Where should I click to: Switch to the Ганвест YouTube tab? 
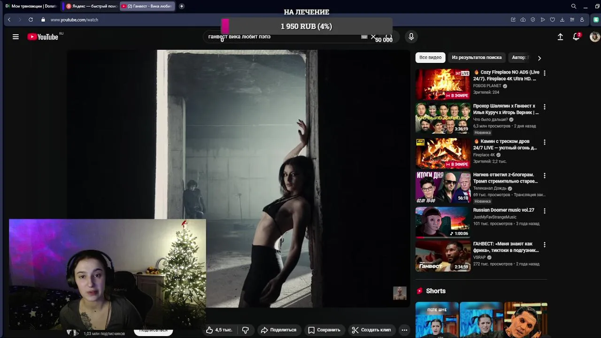click(x=147, y=6)
